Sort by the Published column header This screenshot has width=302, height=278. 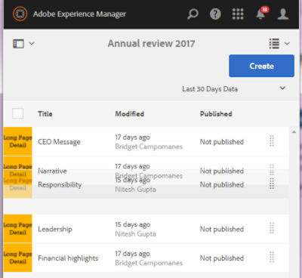[216, 113]
